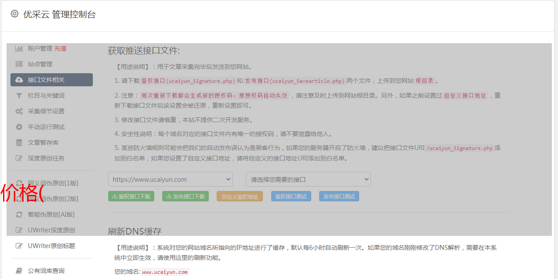Screen dimensions: 558x279
Task: Click the funnel icon for 栏目与关键词
Action: click(19, 95)
